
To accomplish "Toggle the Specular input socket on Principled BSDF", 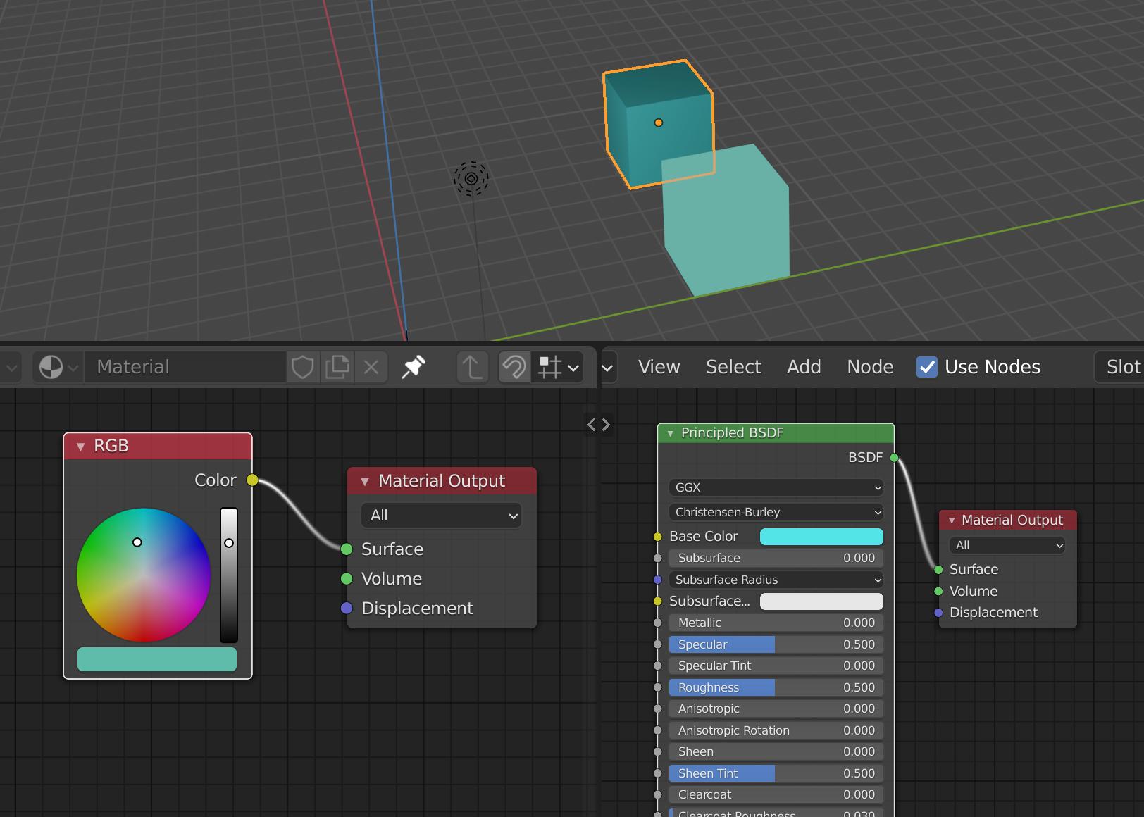I will click(x=658, y=644).
